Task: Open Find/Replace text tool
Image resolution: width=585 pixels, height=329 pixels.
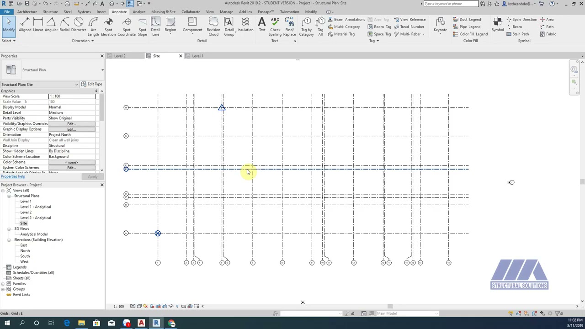Action: [x=289, y=27]
